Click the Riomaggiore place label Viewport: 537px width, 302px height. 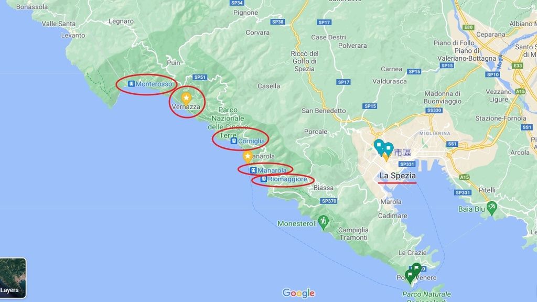(287, 179)
